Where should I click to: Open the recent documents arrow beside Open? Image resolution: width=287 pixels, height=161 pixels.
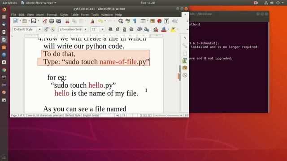(x=29, y=21)
